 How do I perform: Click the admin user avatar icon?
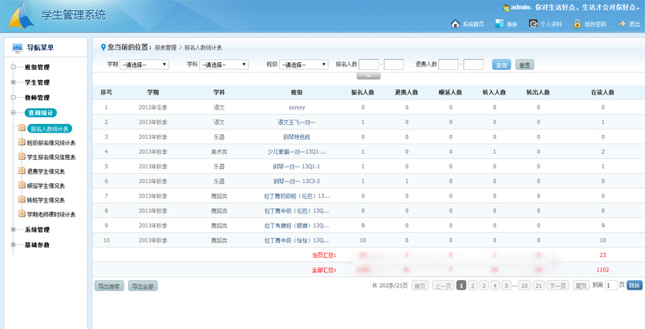tap(506, 8)
